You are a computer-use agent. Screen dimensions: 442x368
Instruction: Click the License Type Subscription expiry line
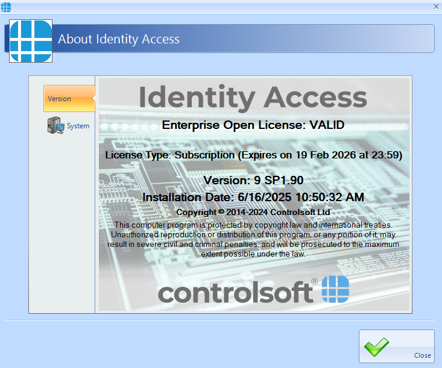click(253, 155)
